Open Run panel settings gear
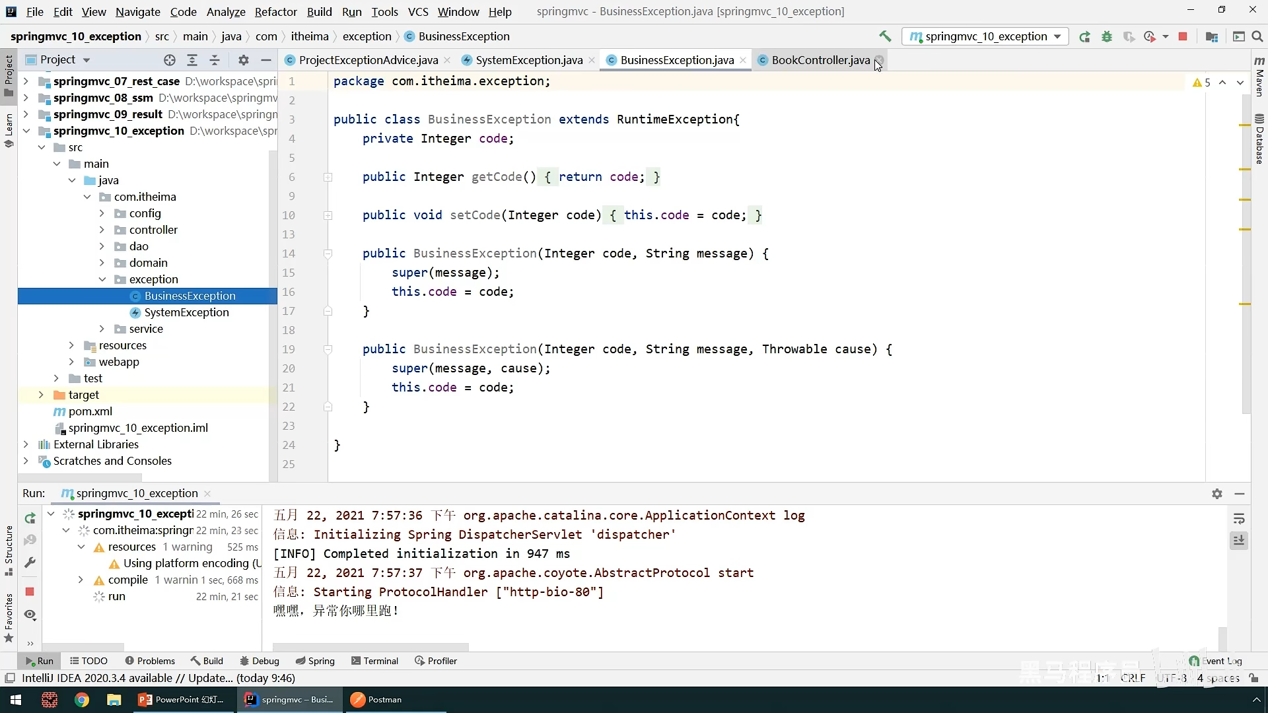 (x=1217, y=494)
